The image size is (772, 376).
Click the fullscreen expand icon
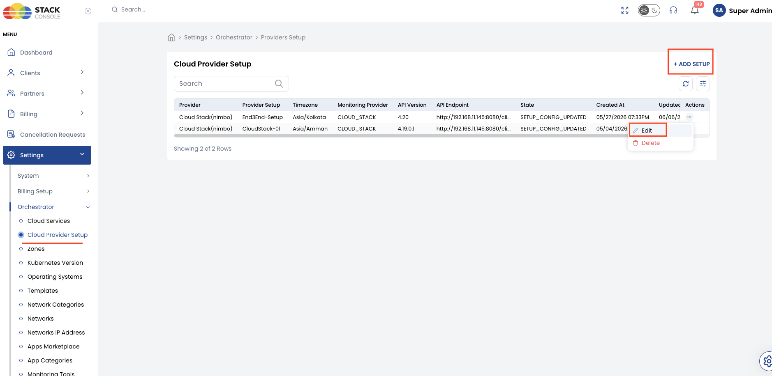[625, 11]
